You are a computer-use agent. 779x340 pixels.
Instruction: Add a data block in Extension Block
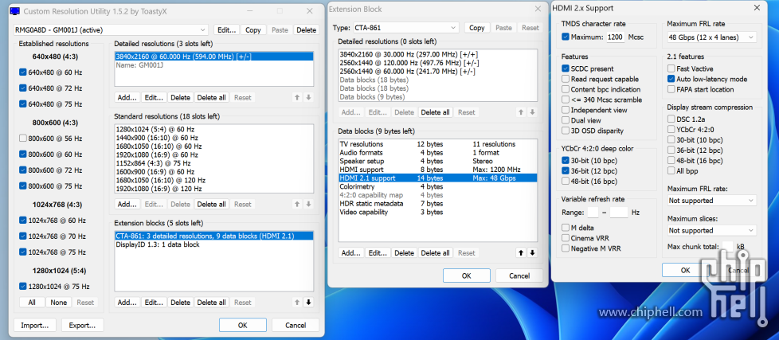(x=351, y=252)
